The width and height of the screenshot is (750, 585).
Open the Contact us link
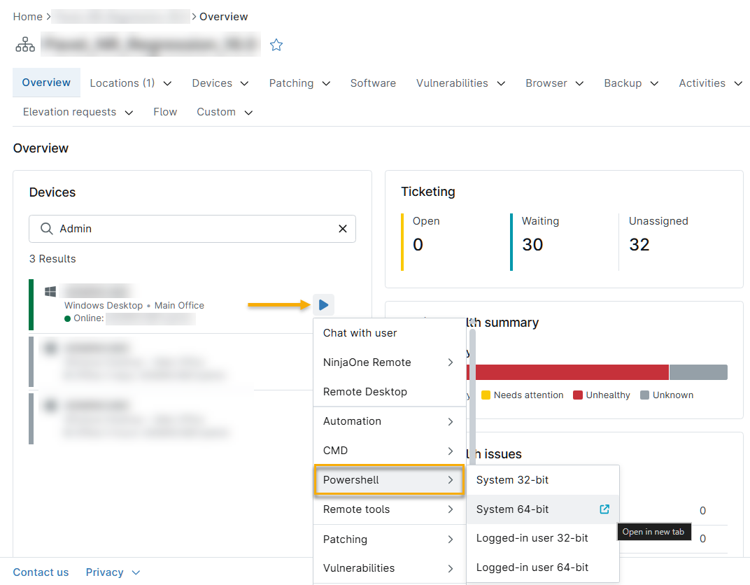pyautogui.click(x=41, y=572)
